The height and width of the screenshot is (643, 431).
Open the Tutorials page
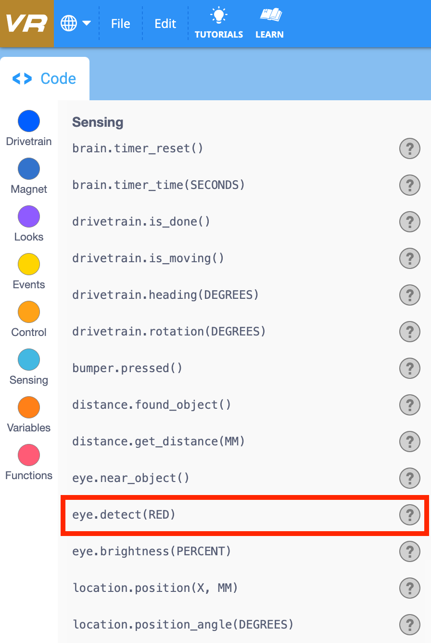coord(219,23)
